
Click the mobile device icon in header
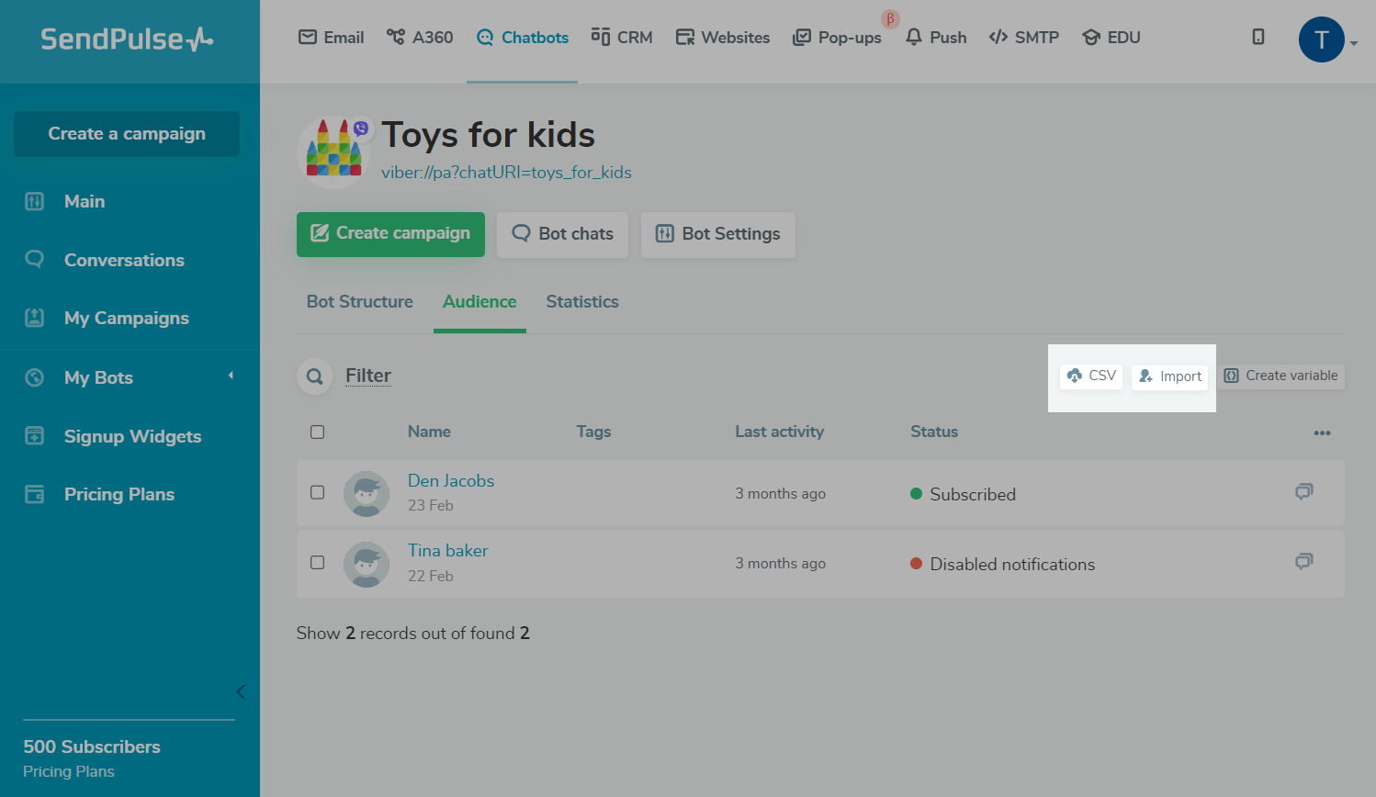tap(1258, 37)
